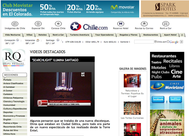Open A Comer section

tap(15, 91)
